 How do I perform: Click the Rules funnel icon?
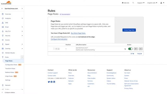pos(3,57)
